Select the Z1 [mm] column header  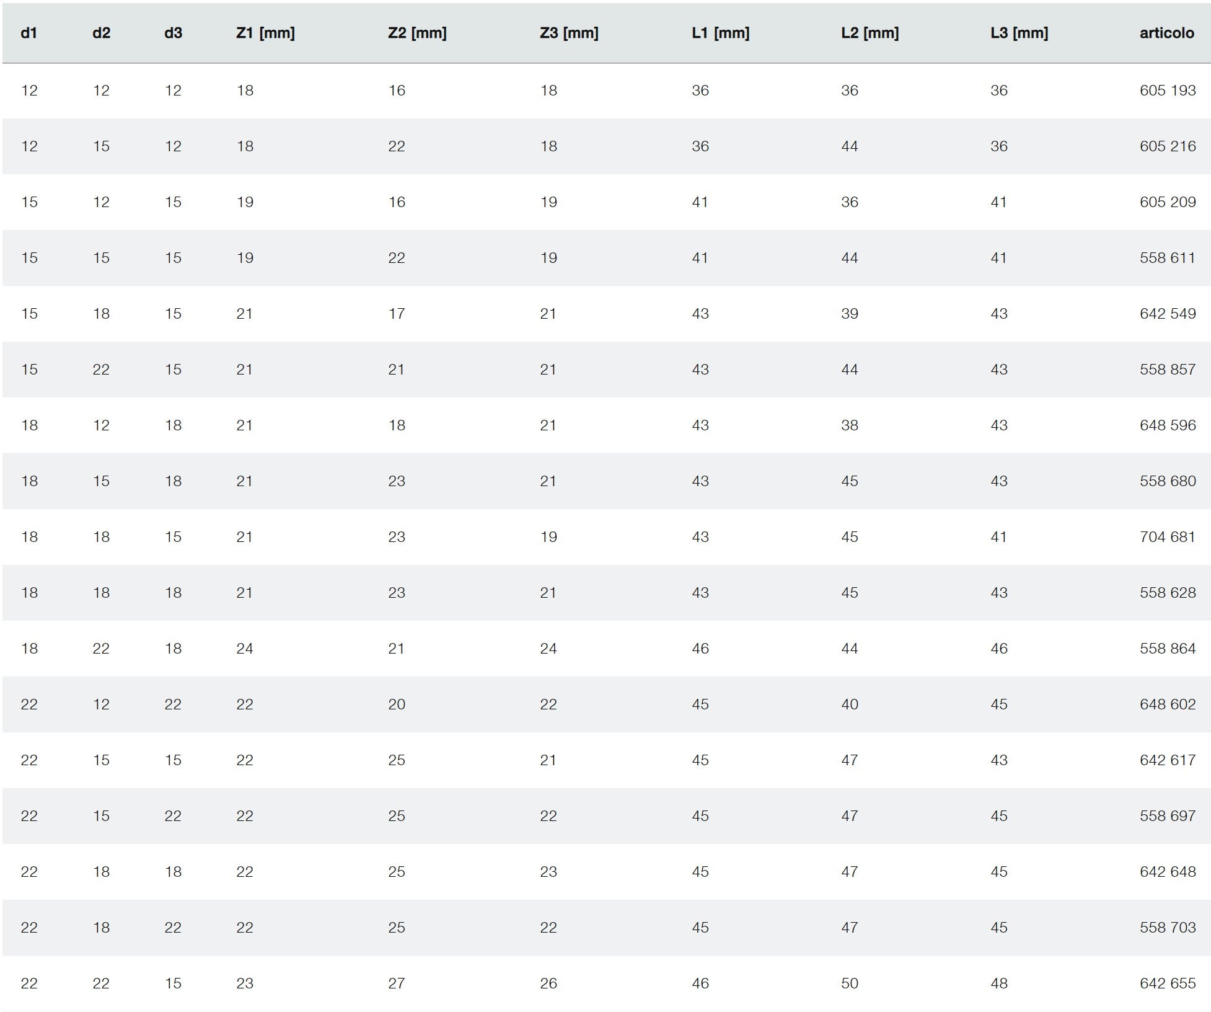coord(265,33)
